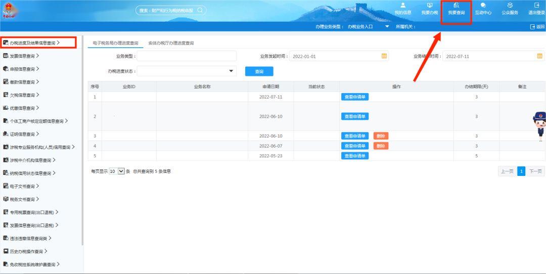Expand chevron of 免收税控系统维护费查询
Image resolution: width=546 pixels, height=274 pixels.
(x=58, y=264)
